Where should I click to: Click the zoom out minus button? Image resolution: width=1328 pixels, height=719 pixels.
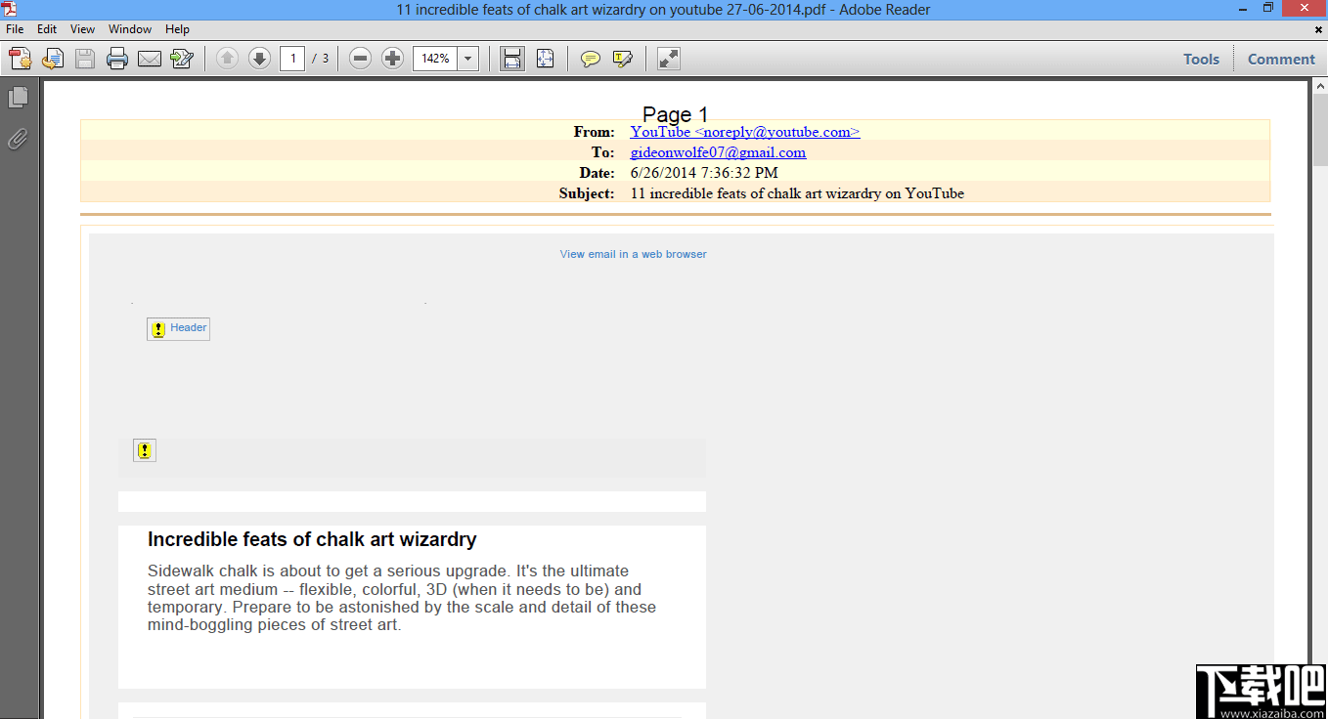360,59
